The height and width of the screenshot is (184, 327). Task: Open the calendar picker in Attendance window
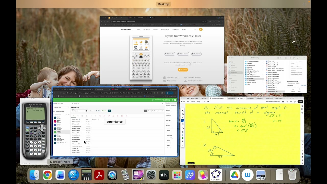point(86,111)
